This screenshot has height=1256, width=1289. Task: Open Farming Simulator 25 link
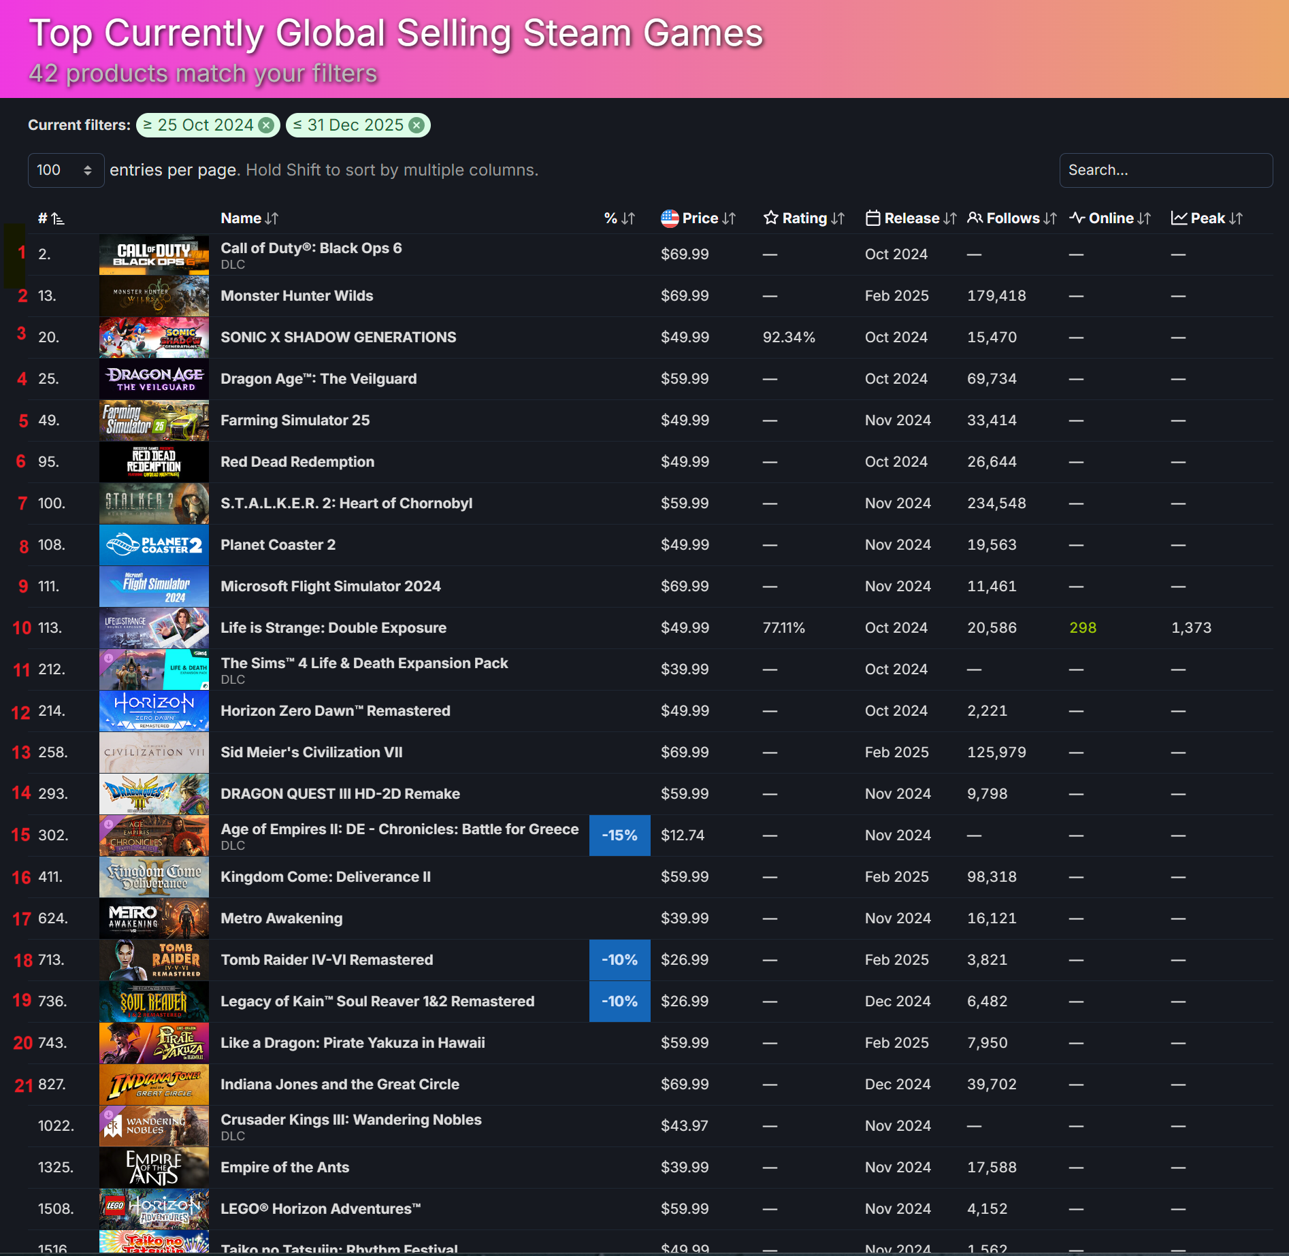(x=295, y=420)
